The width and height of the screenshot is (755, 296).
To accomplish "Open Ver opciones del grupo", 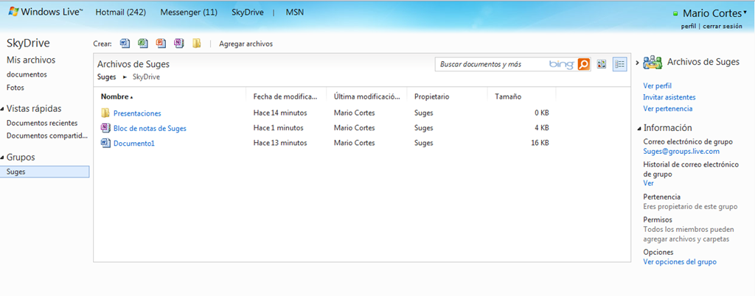I will 680,262.
